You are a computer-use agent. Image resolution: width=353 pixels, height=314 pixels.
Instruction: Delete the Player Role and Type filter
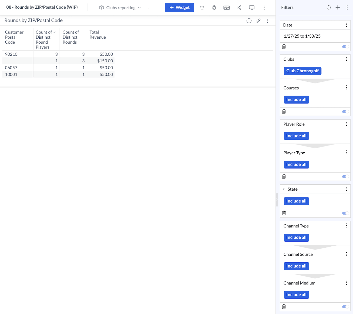point(284,177)
